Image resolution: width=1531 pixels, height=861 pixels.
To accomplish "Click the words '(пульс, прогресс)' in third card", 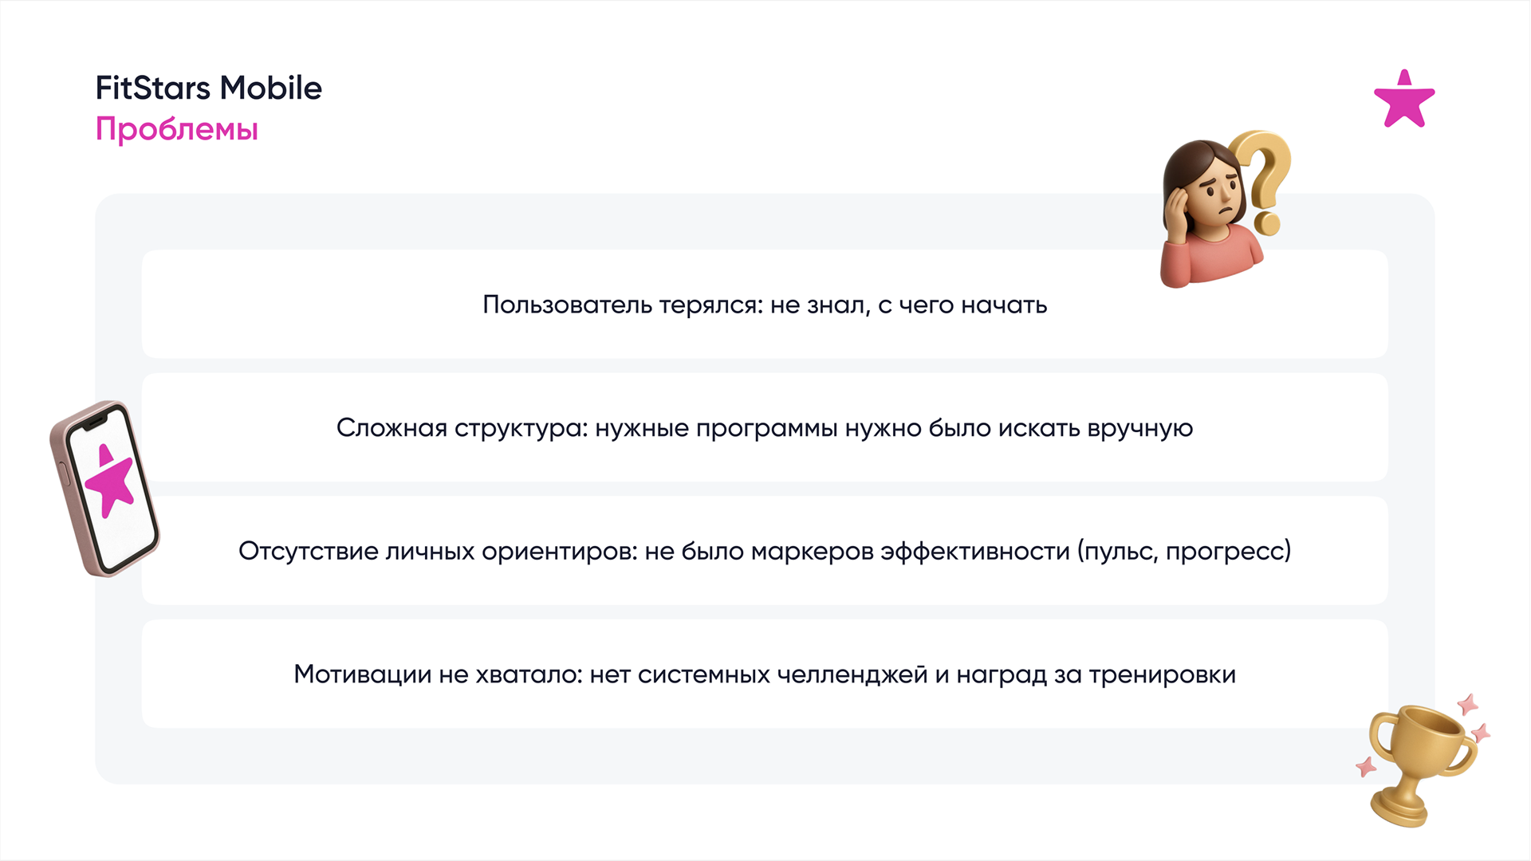I will point(1183,551).
